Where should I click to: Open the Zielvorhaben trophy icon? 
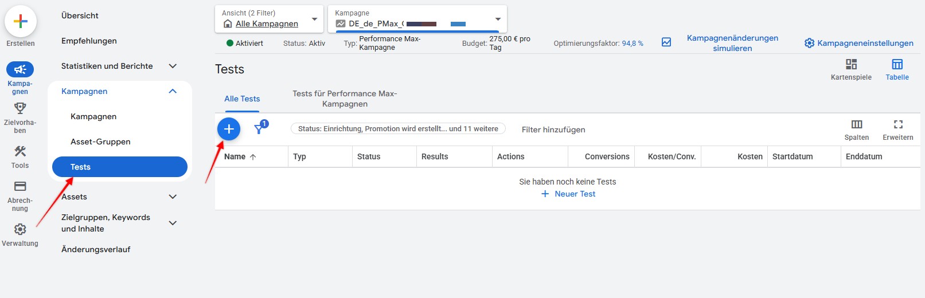pos(20,108)
